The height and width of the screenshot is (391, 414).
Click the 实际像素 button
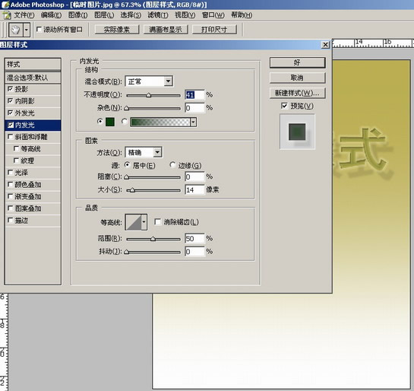[117, 30]
